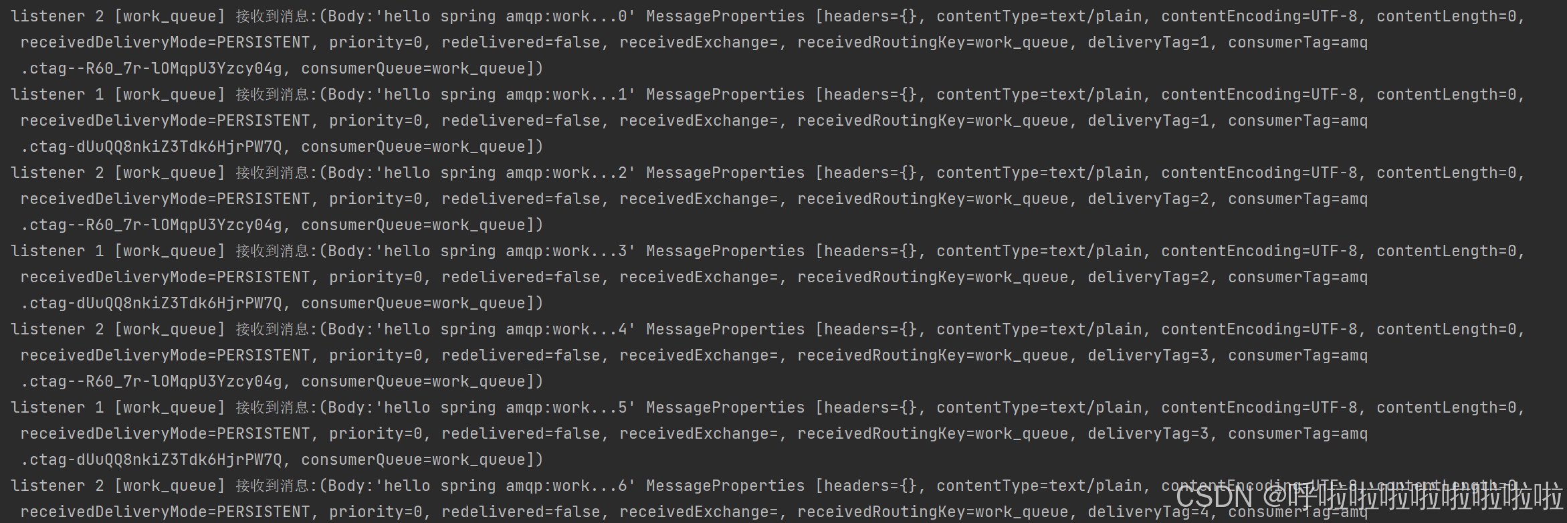Click 'listener 2' on the work...2 log line
This screenshot has width=1567, height=523.
click(x=58, y=173)
